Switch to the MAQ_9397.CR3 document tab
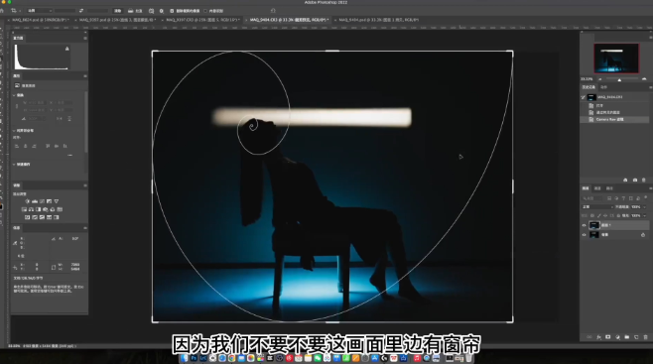Image resolution: width=653 pixels, height=364 pixels. [202, 20]
